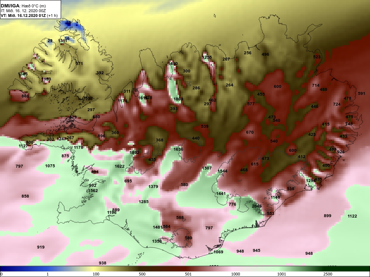Viewport: 370px width, 277px height.
Task: Click the map value 1122 offshore east
Action: [352, 216]
